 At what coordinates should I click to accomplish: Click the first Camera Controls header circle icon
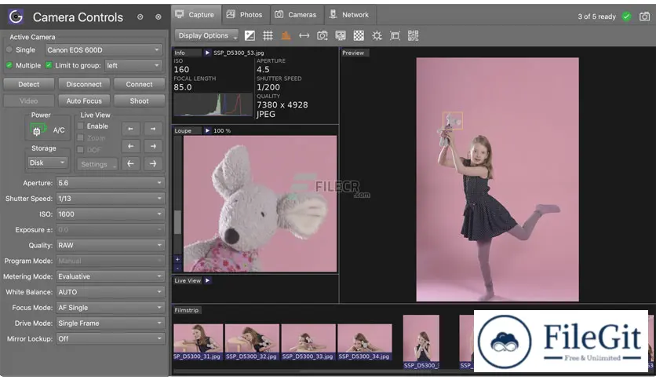tap(140, 17)
